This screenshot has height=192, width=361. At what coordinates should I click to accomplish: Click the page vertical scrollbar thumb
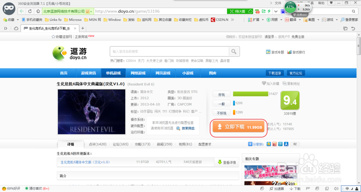pos(358,46)
